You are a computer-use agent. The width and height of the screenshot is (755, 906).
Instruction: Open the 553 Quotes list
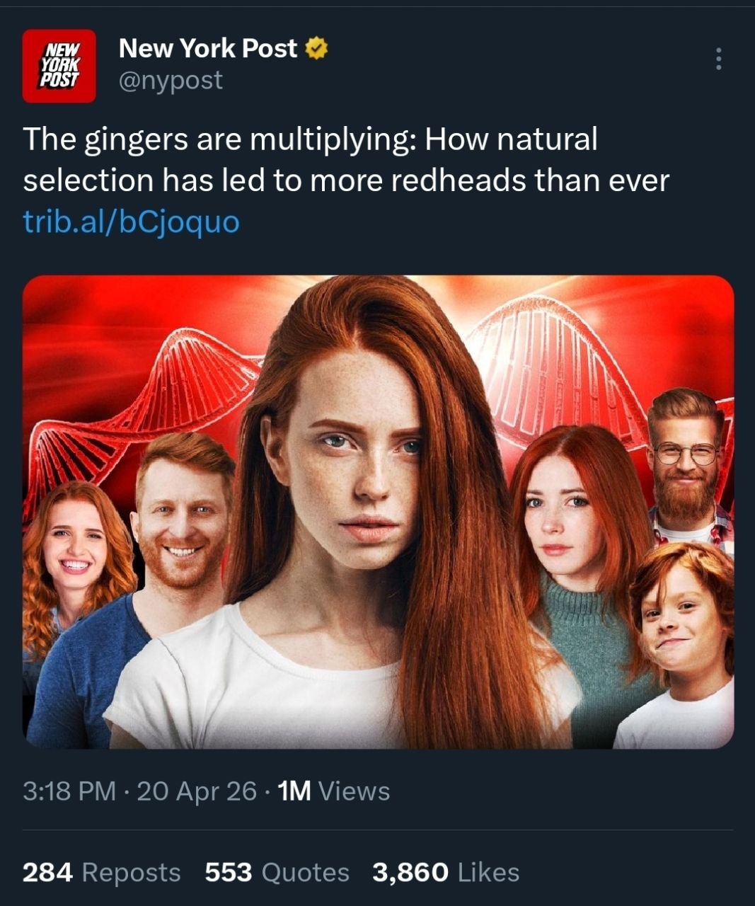click(277, 872)
